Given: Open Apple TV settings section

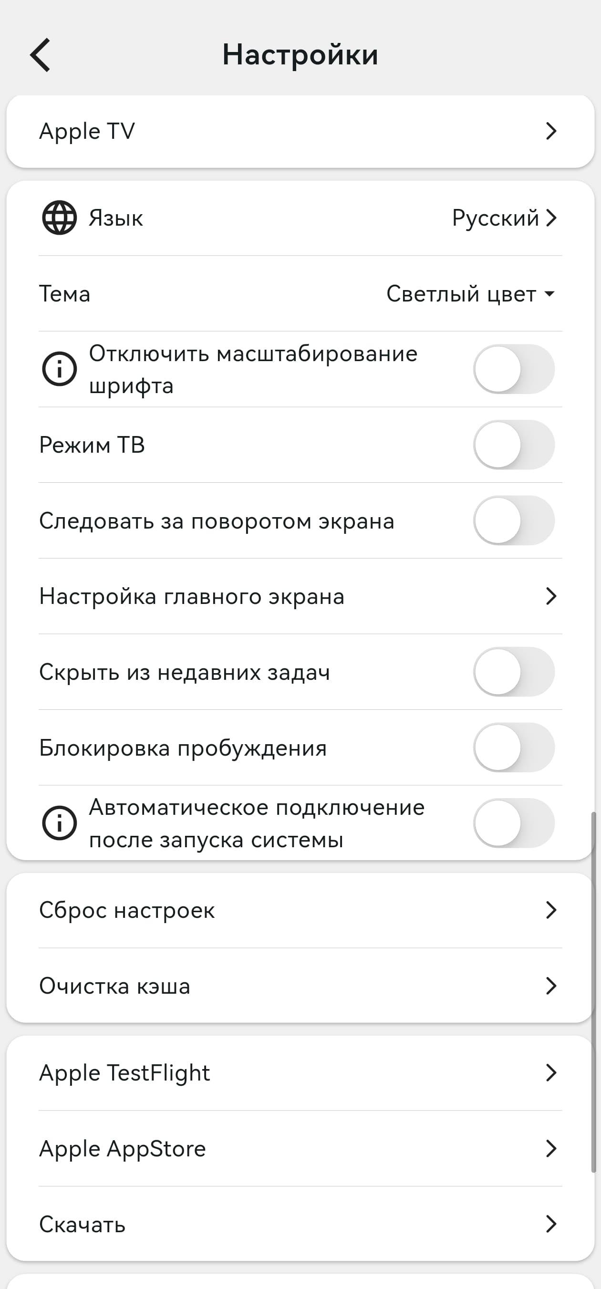Looking at the screenshot, I should click(x=300, y=131).
